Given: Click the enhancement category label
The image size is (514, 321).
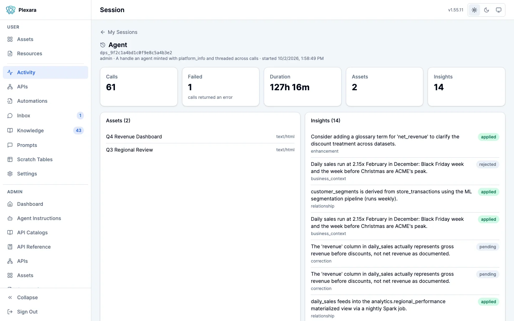Looking at the screenshot, I should point(324,151).
